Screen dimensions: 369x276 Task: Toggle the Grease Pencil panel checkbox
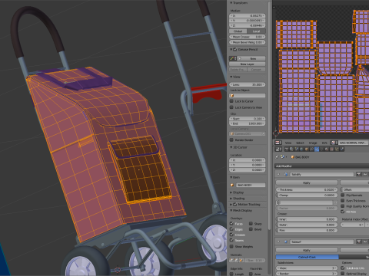(234, 49)
